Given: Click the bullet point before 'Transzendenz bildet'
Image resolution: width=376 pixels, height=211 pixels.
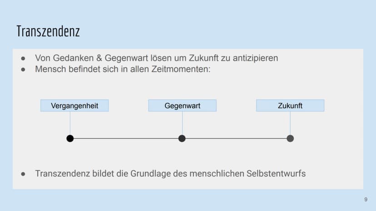Looking at the screenshot, I should (23, 174).
